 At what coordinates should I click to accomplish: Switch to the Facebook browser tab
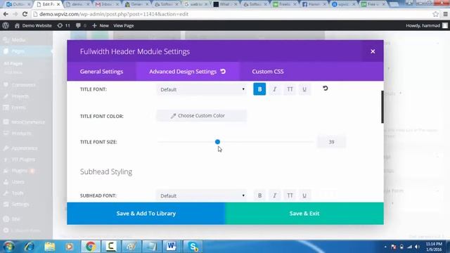[x=314, y=4]
